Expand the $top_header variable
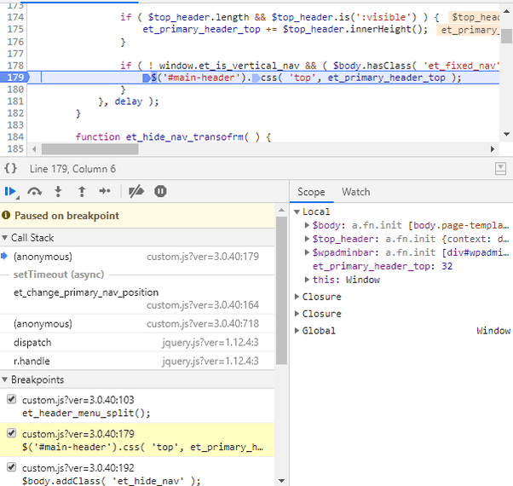This screenshot has height=486, width=513. pyautogui.click(x=307, y=239)
